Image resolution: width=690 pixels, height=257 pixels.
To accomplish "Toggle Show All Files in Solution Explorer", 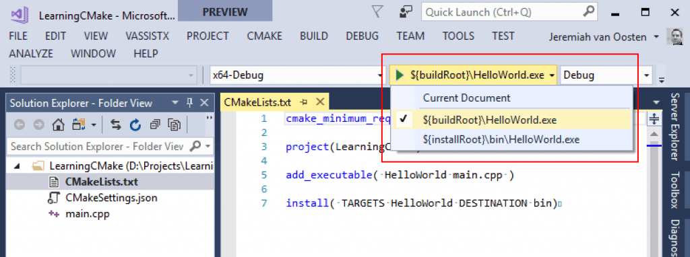I will 175,125.
